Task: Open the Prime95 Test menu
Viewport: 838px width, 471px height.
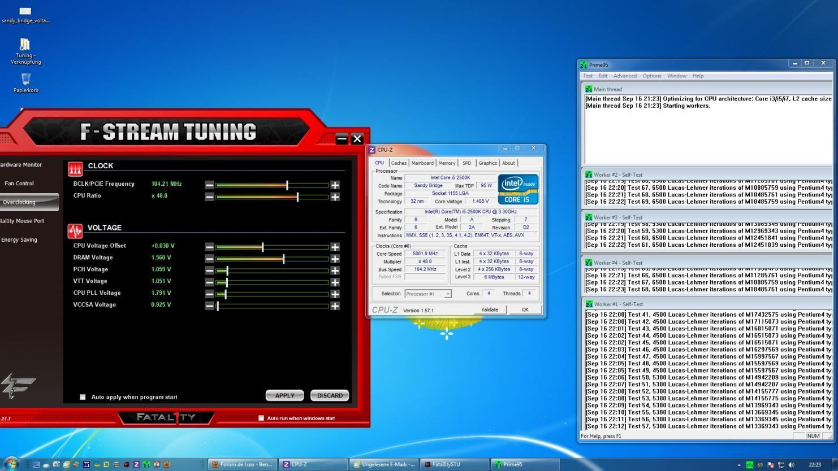Action: [x=588, y=76]
